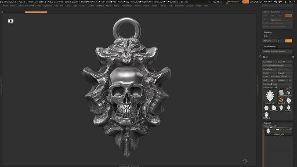Open the Transform menu
The width and height of the screenshot is (297, 167).
pyautogui.click(x=179, y=6)
